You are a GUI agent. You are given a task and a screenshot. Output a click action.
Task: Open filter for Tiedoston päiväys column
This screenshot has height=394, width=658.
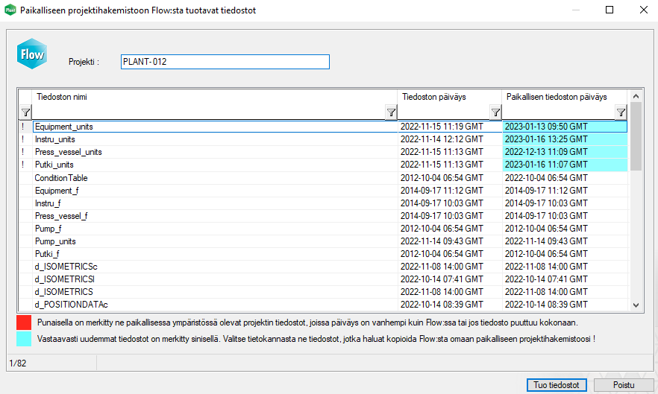pyautogui.click(x=495, y=112)
